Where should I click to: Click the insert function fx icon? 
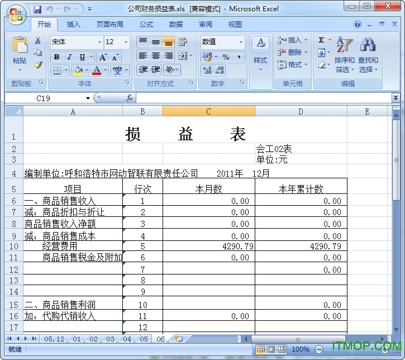(x=130, y=98)
